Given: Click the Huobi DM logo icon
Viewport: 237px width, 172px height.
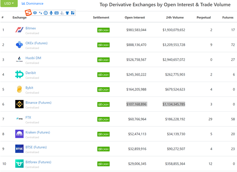Looking at the screenshot, I should (x=19, y=59).
